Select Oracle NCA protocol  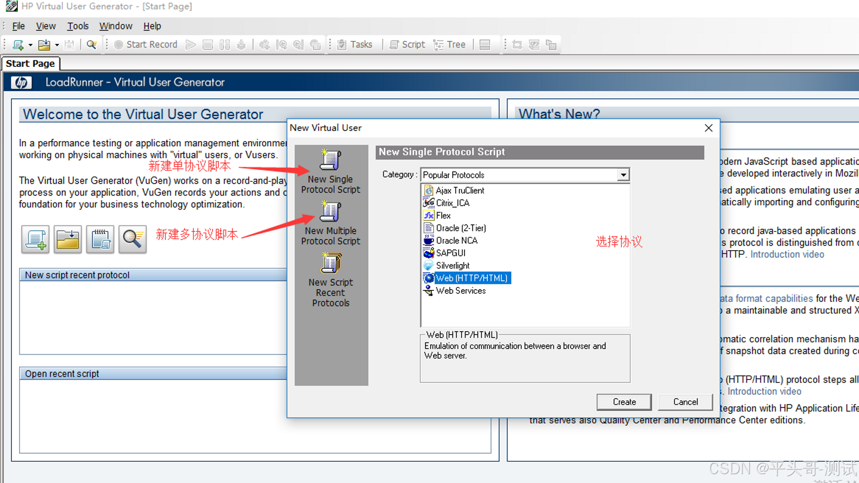click(x=450, y=241)
